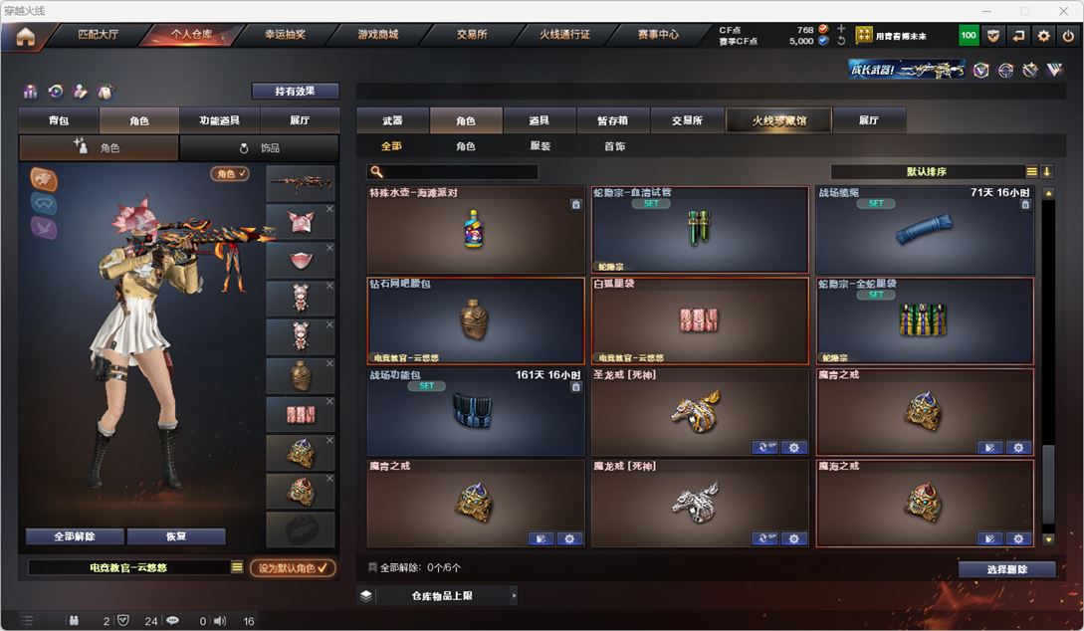Open settings gear on 魔海之戒 item
Screen dimensions: 1084x631
(1018, 538)
